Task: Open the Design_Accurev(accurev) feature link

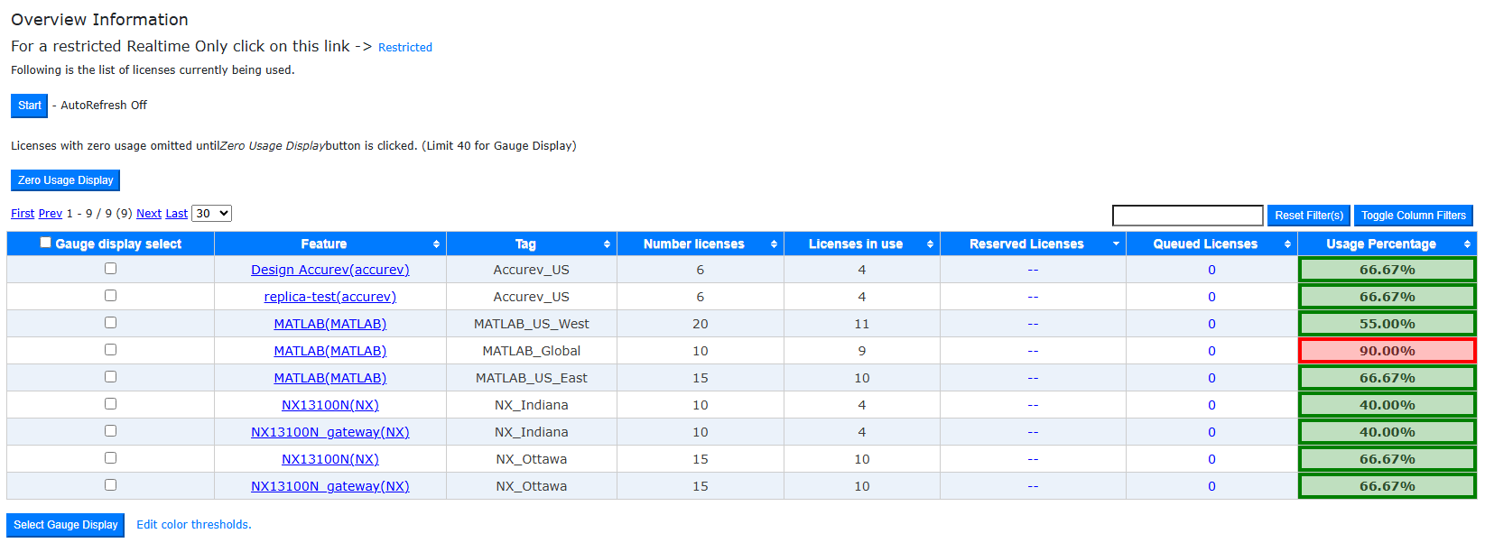Action: [x=330, y=270]
